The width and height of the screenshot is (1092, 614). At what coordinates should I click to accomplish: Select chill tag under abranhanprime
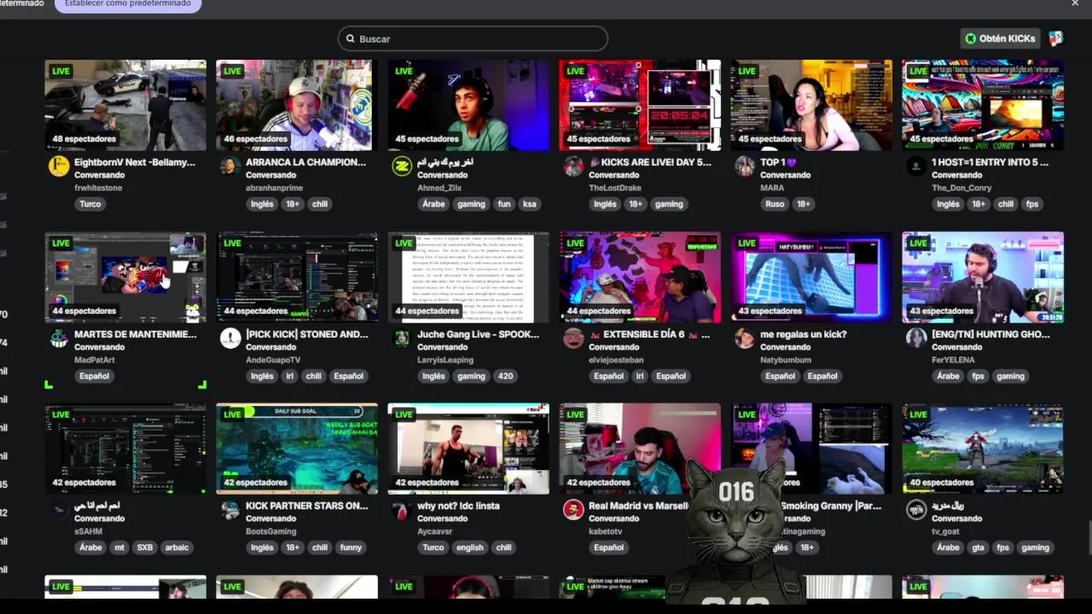pyautogui.click(x=320, y=204)
